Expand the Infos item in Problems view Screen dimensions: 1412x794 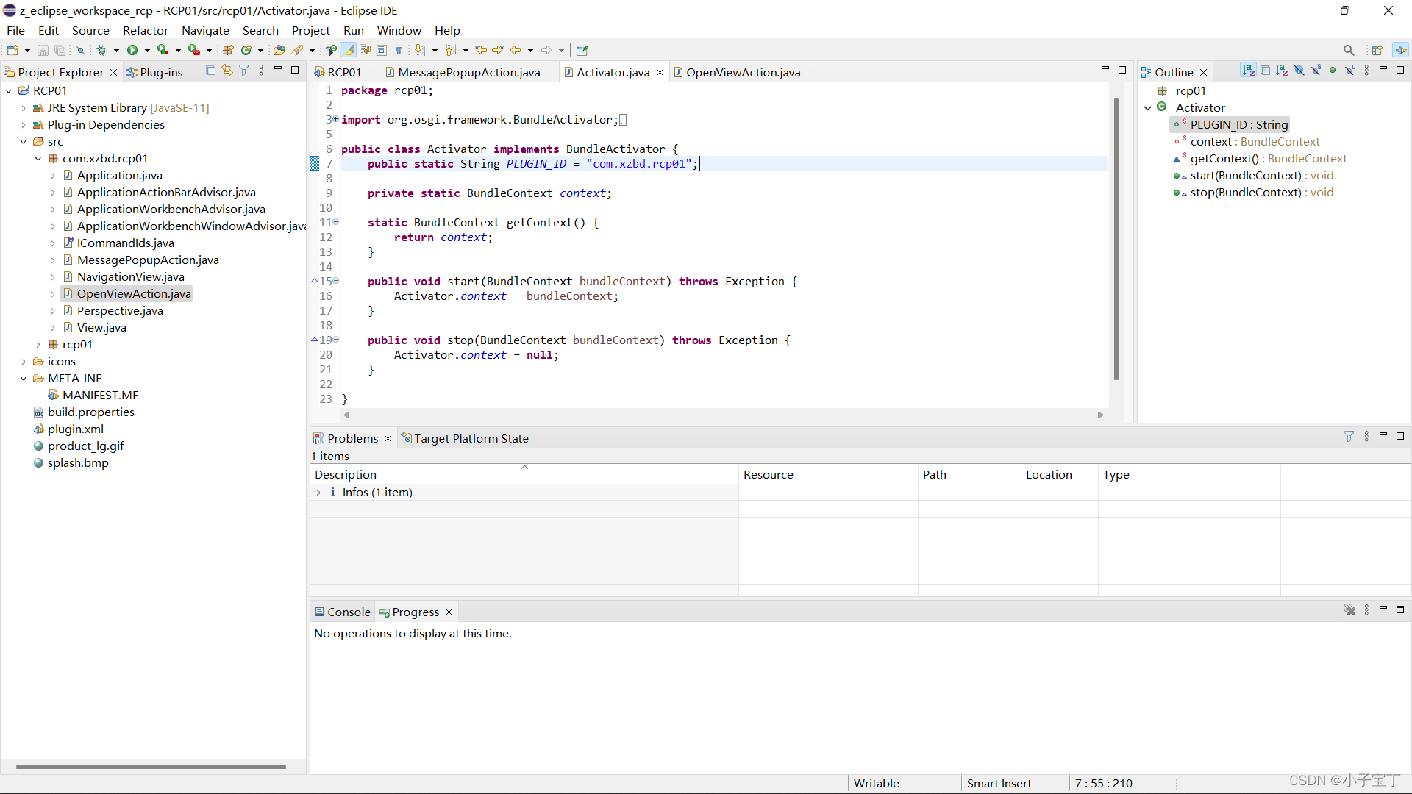tap(319, 493)
